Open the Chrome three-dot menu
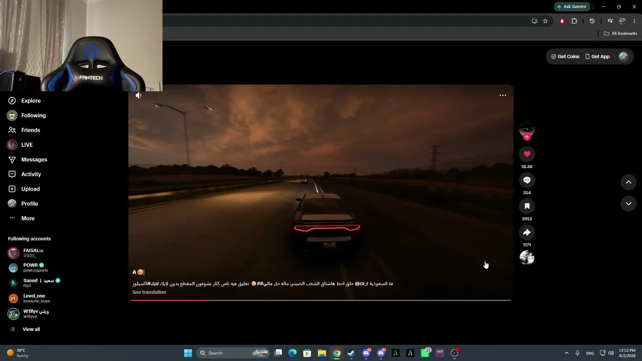Image resolution: width=642 pixels, height=361 pixels. click(634, 21)
